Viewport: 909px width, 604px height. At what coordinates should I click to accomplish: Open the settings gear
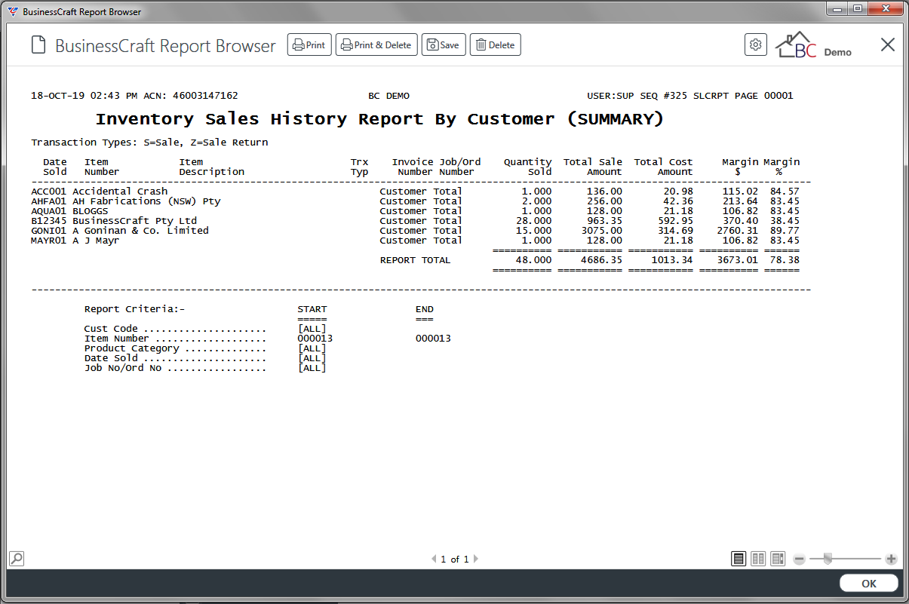click(756, 45)
